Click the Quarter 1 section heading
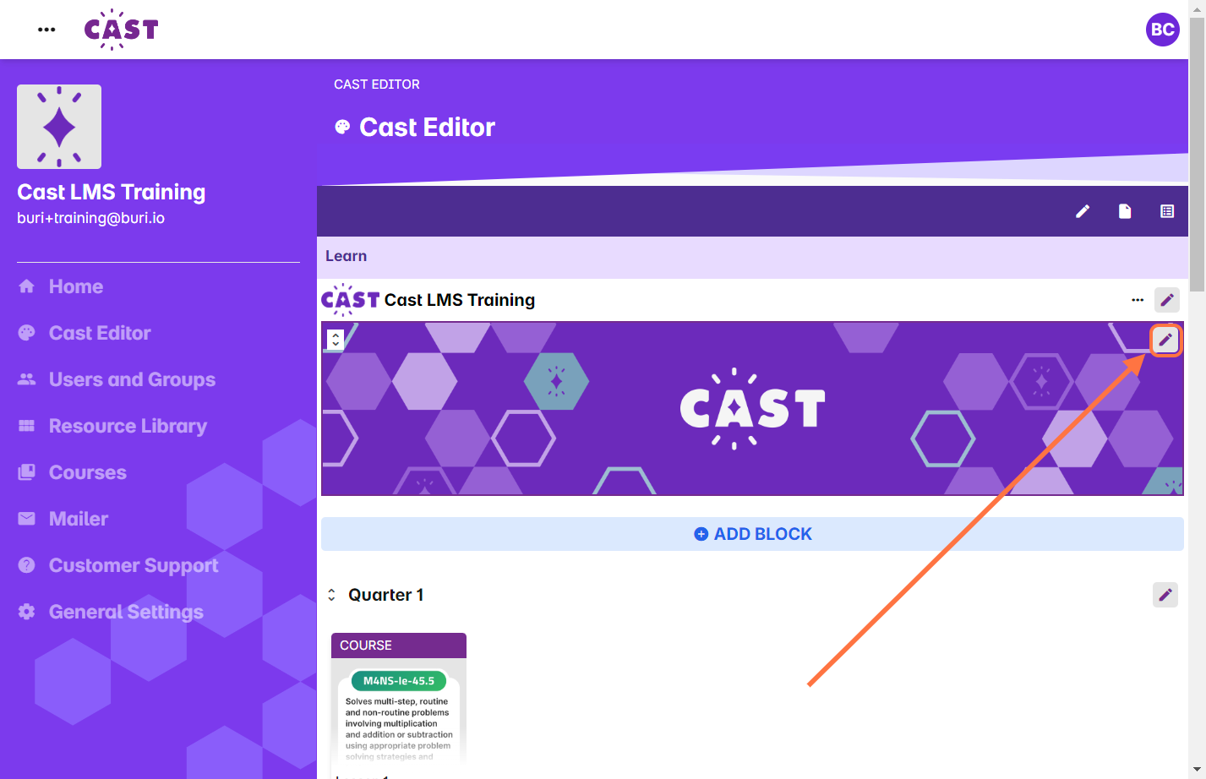The width and height of the screenshot is (1206, 779). [386, 595]
